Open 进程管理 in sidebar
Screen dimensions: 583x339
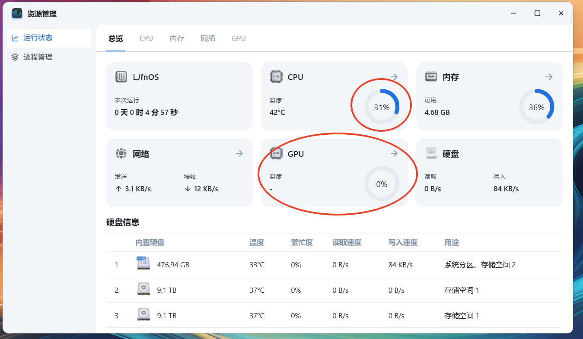(x=38, y=57)
